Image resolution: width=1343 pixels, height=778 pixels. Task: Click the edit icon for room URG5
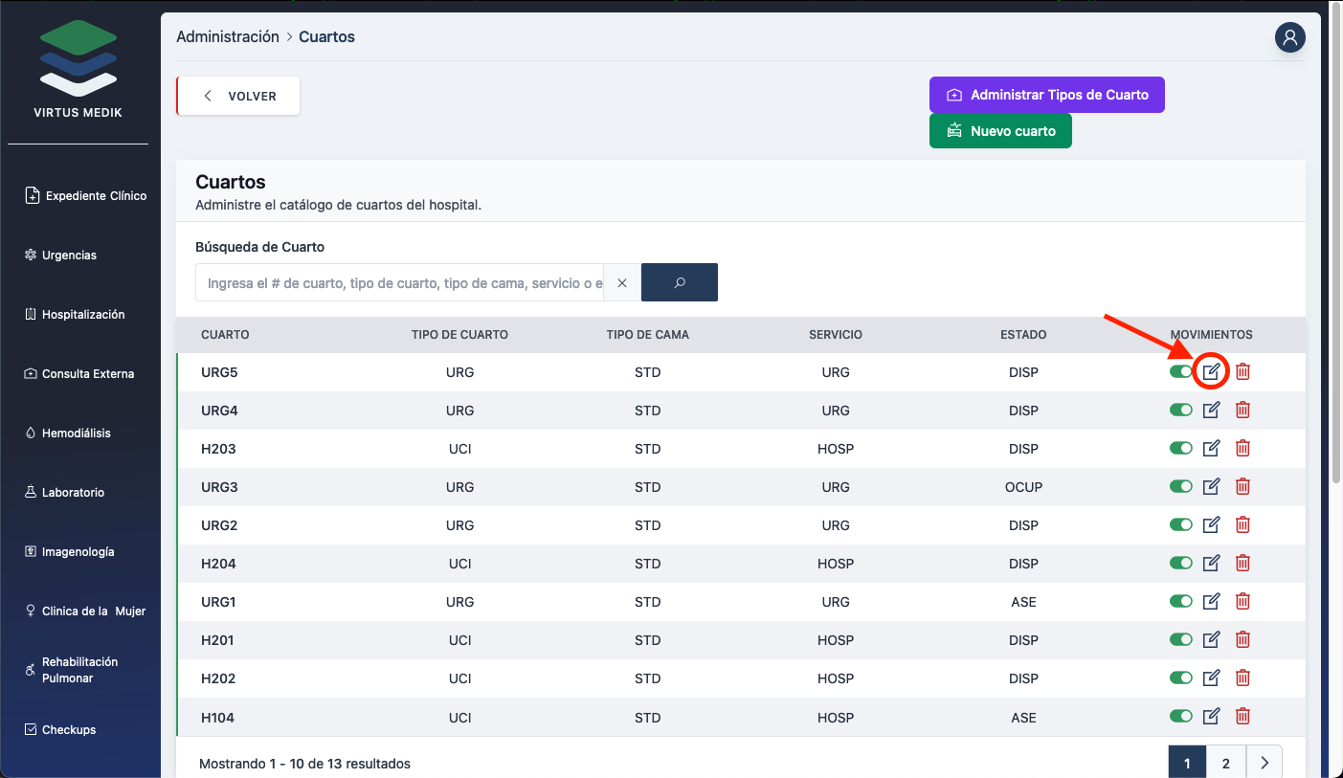[1211, 372]
